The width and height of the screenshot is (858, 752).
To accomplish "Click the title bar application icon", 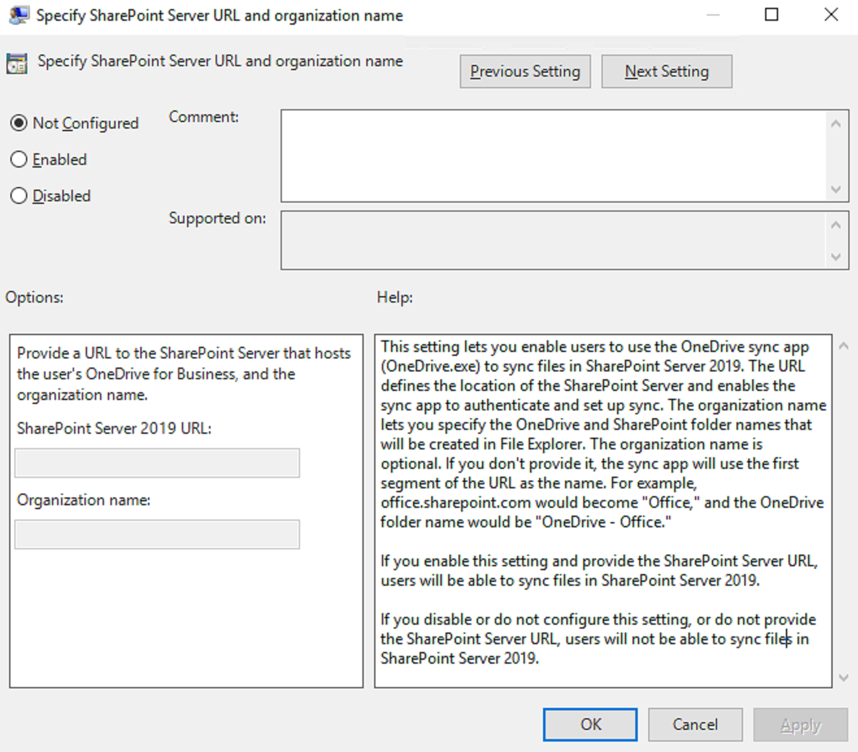I will coord(19,15).
